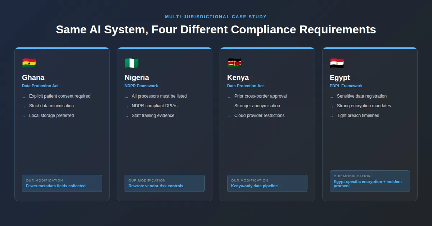Screen dimensions: 432x226
Task: Click Egypt-specific encryption modification box
Action: tap(370, 181)
